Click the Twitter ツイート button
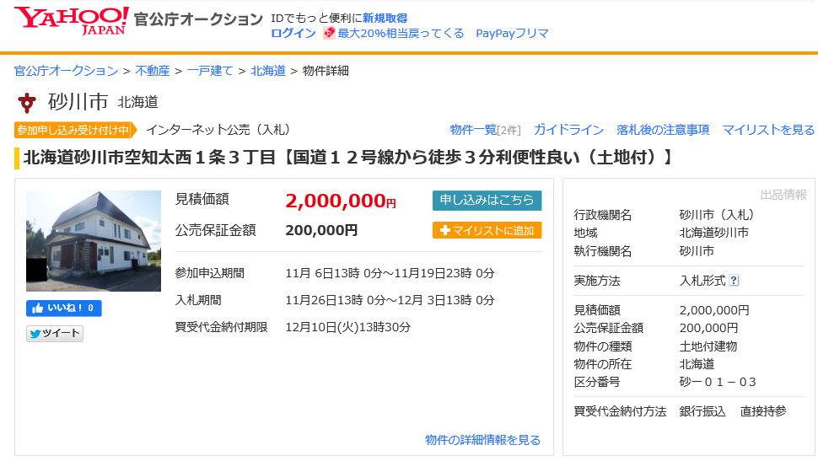 point(55,334)
